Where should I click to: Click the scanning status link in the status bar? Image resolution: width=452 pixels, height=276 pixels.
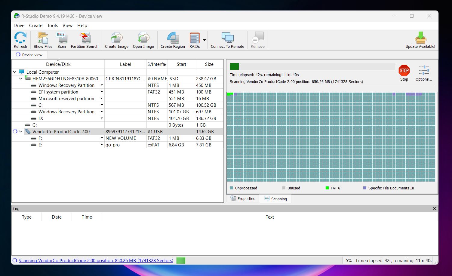pyautogui.click(x=96, y=260)
